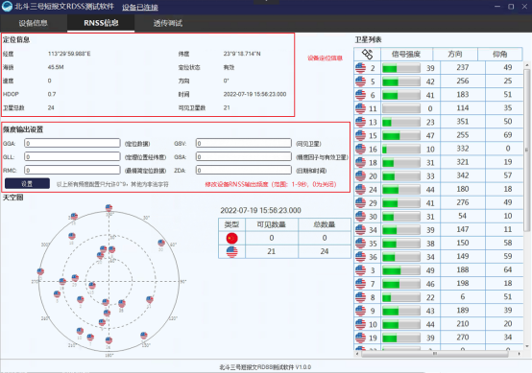The height and width of the screenshot is (373, 532).
Task: Click the version text in status bar
Action: pyautogui.click(x=265, y=367)
